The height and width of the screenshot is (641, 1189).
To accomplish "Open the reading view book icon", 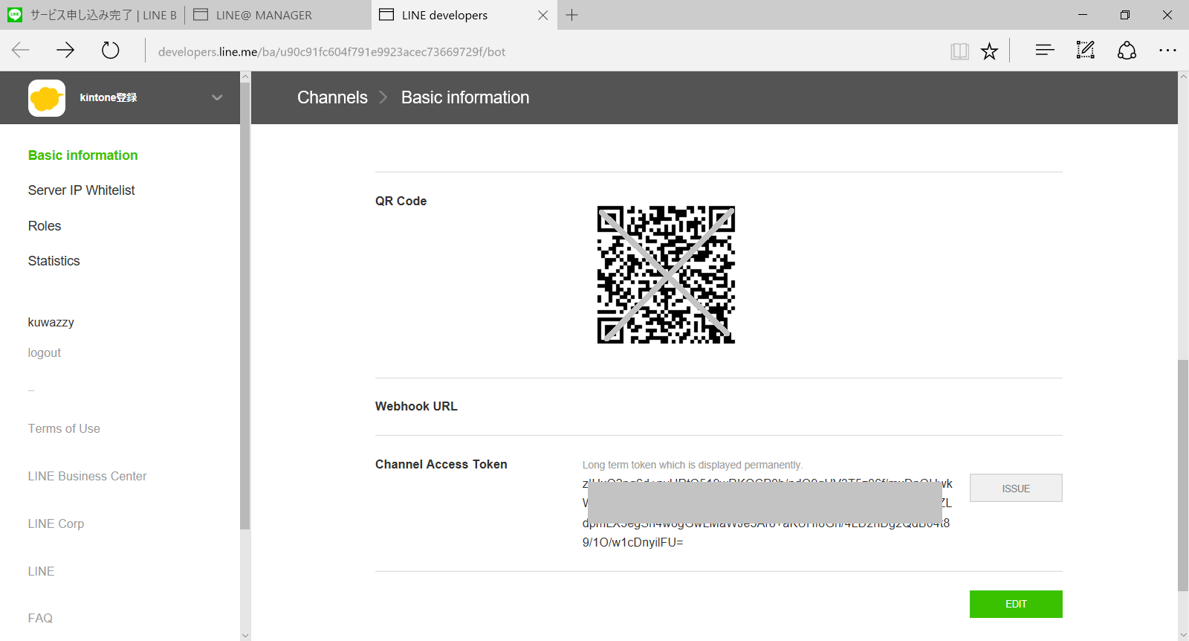I will 959,51.
